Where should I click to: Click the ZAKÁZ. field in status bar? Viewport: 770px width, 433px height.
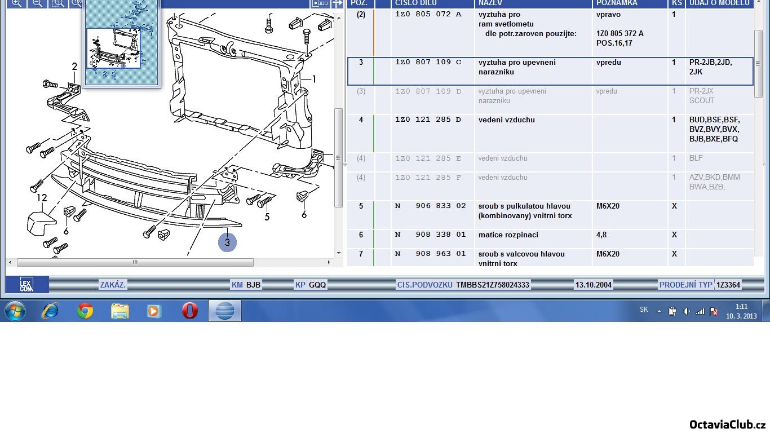click(x=113, y=285)
